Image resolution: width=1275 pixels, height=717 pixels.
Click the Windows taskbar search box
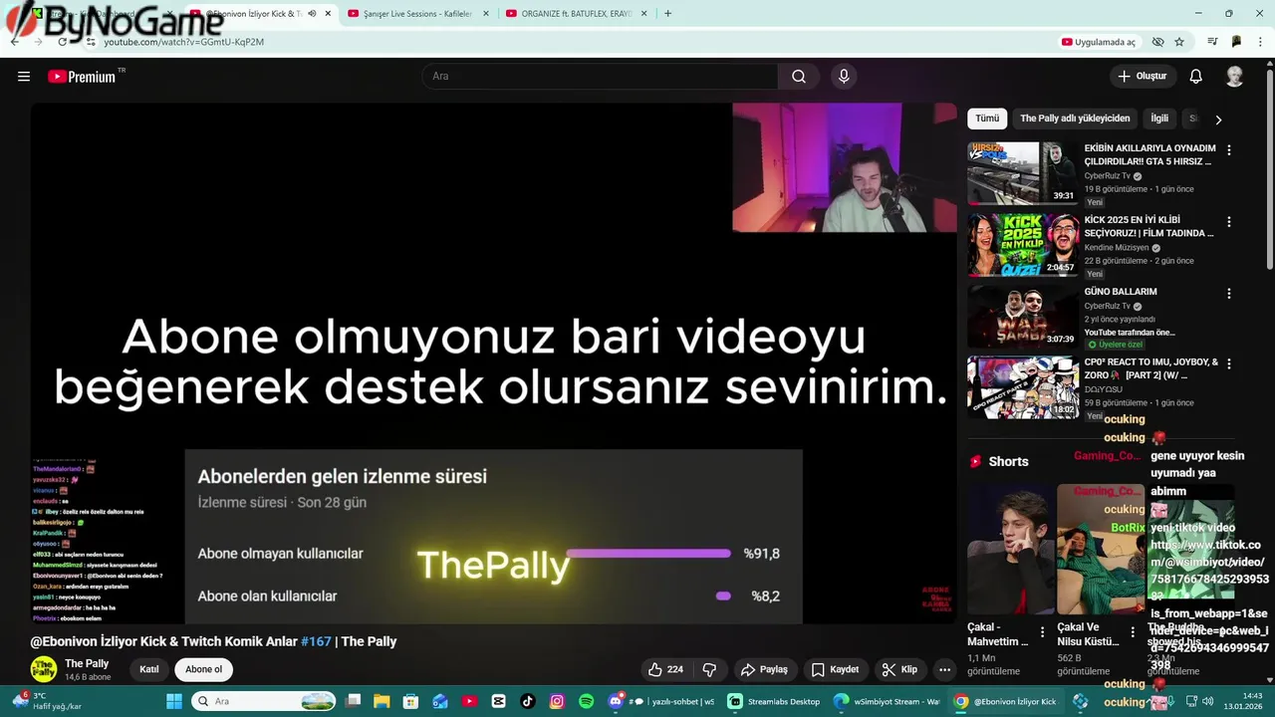(264, 701)
